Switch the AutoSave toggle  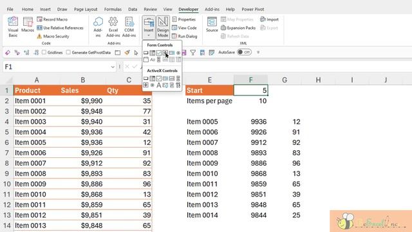[244, 52]
